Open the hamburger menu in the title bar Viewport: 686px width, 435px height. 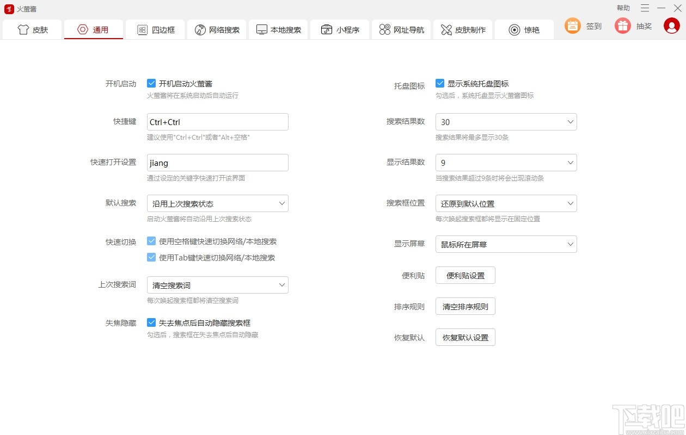click(x=645, y=9)
